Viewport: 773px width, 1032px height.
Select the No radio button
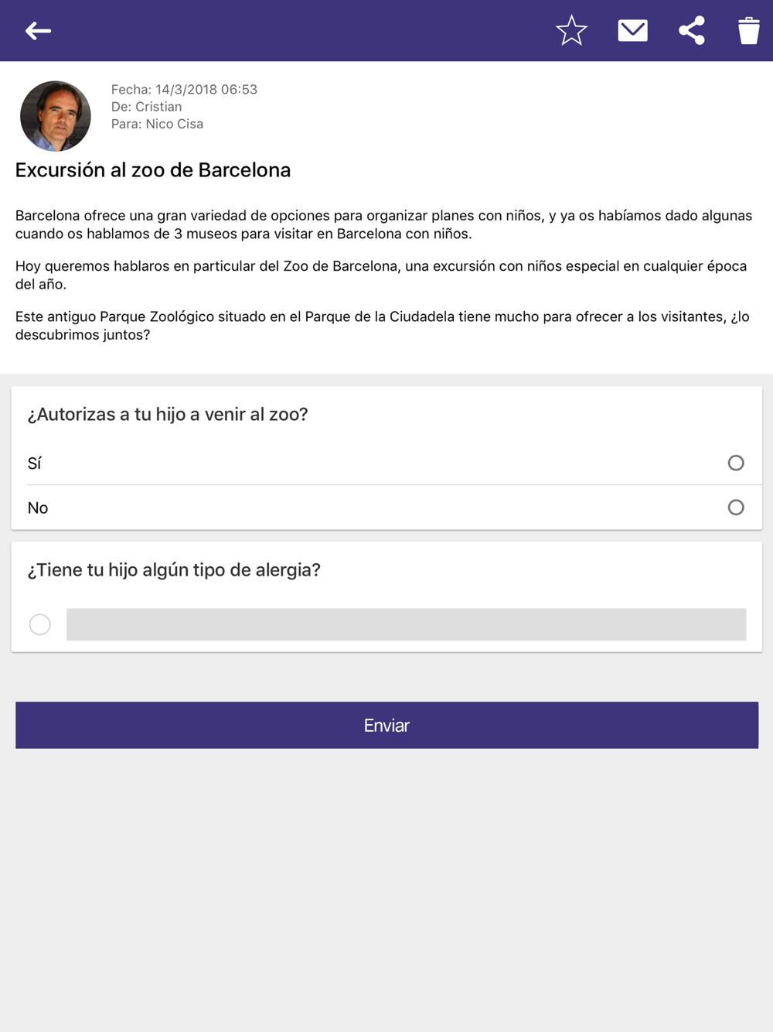pyautogui.click(x=736, y=507)
